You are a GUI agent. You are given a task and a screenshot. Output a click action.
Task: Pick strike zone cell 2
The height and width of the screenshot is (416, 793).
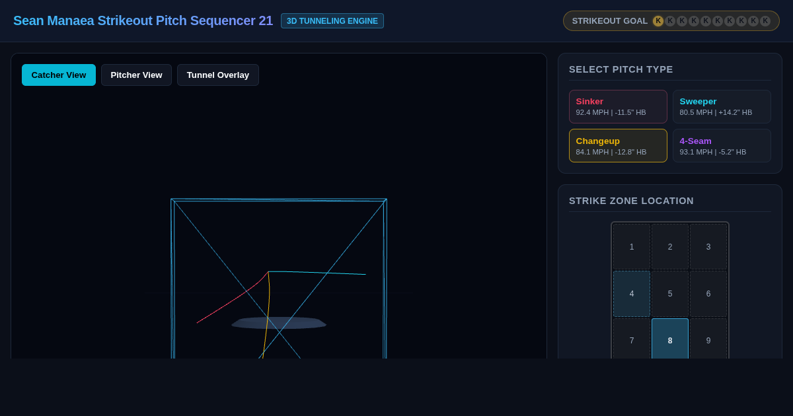click(x=670, y=246)
